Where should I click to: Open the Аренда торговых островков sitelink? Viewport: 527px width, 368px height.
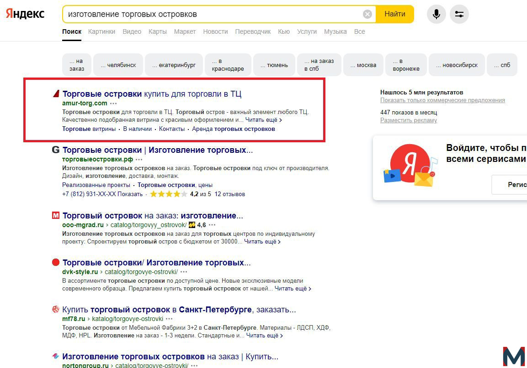click(234, 129)
